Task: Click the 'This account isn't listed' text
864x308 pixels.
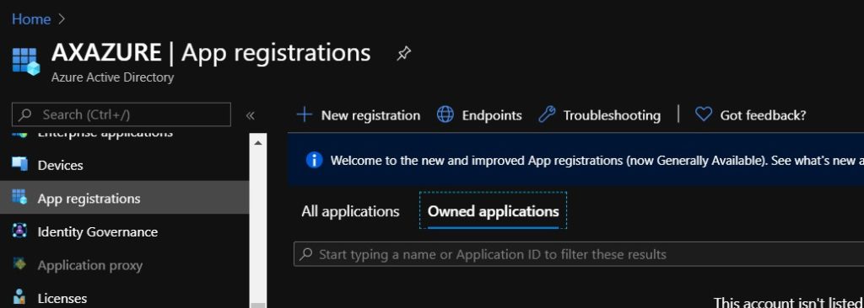Action: point(789,302)
